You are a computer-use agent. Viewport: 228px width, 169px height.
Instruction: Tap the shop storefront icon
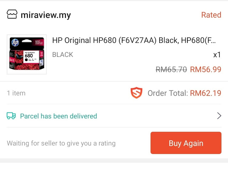pyautogui.click(x=12, y=14)
